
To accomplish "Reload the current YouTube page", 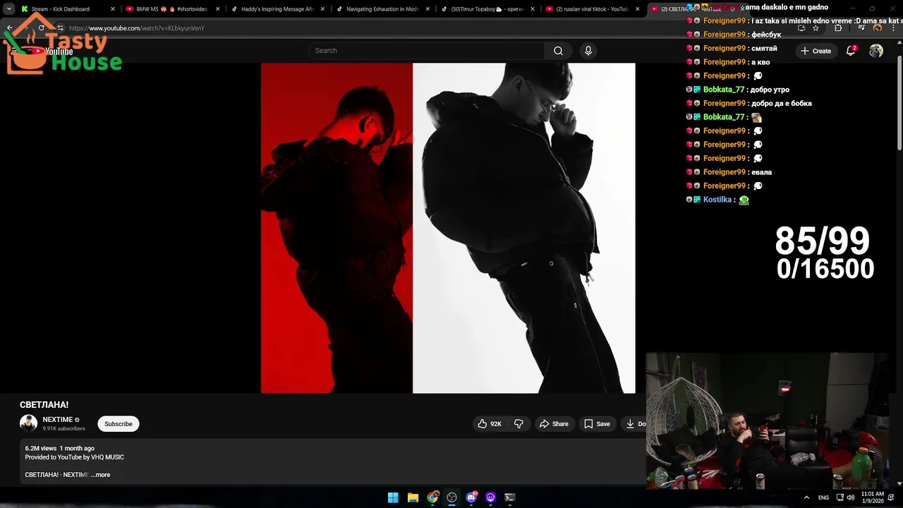I will pos(42,28).
